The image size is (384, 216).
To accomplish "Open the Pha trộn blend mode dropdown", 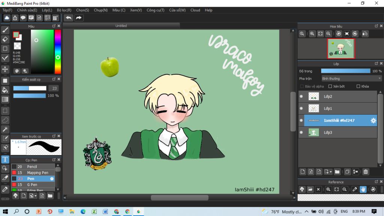I will point(351,79).
